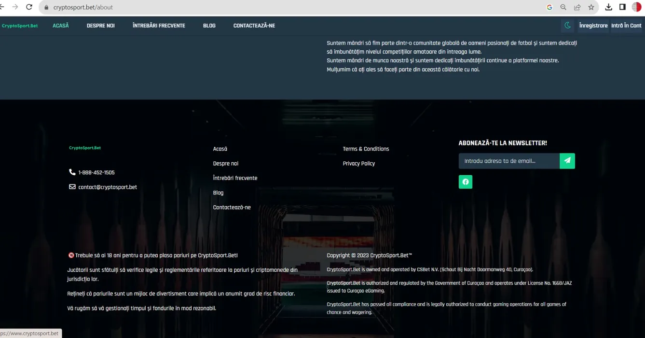The height and width of the screenshot is (338, 645).
Task: Open DESPRE NOI navigation item
Action: coord(100,26)
